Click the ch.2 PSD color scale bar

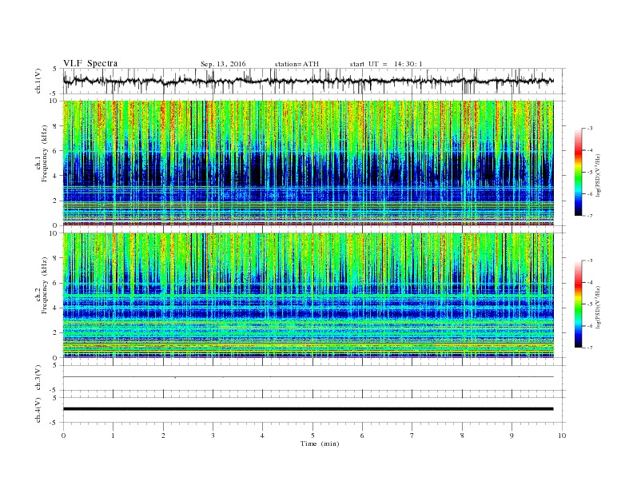(x=579, y=304)
